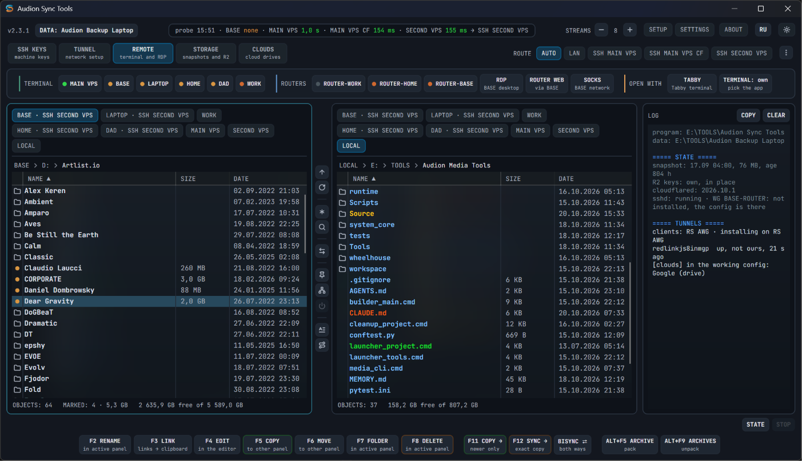Click the folder icon of Alex Keren
This screenshot has width=802, height=461.
[x=18, y=191]
